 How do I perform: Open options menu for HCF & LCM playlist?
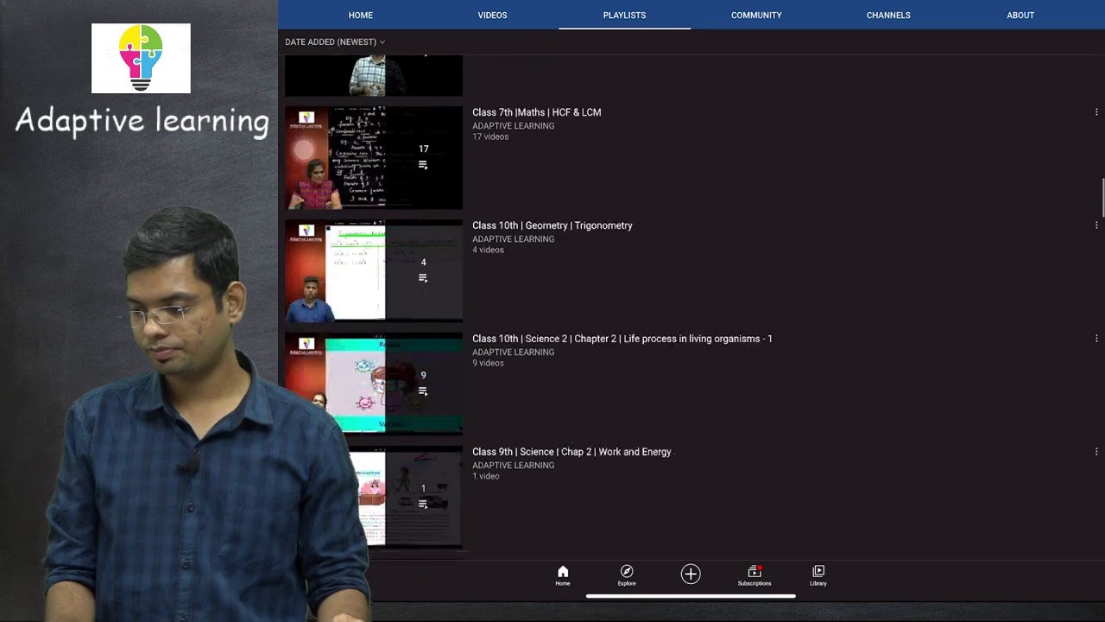1096,112
